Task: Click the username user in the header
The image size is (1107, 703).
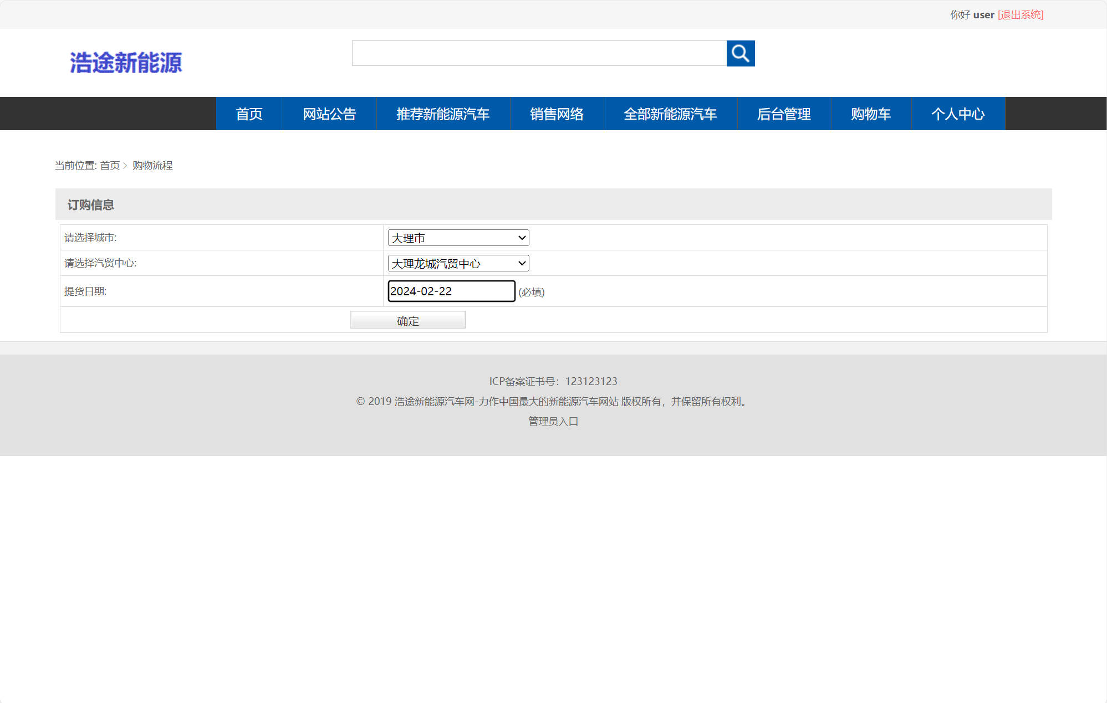Action: (x=984, y=14)
